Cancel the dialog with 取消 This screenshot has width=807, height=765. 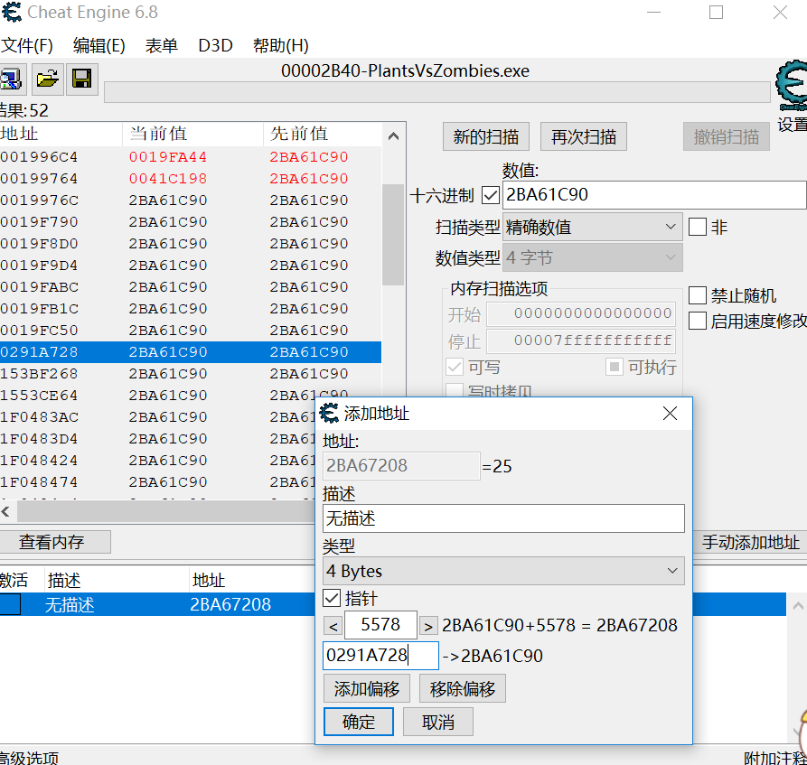tap(438, 722)
